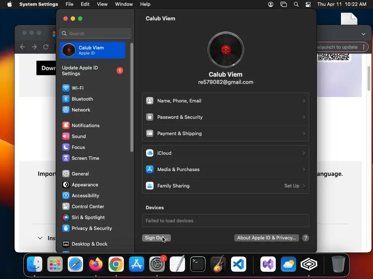This screenshot has height=279, width=373.
Task: Open Accessibility settings
Action: click(x=81, y=196)
